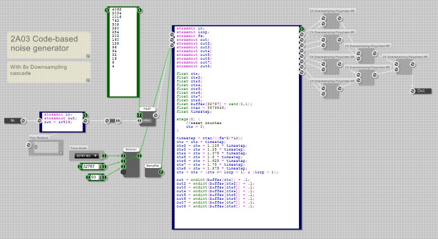The width and height of the screenshot is (438, 239).
Task: Click the code line float ntsc = 3579545
Action: (x=201, y=108)
